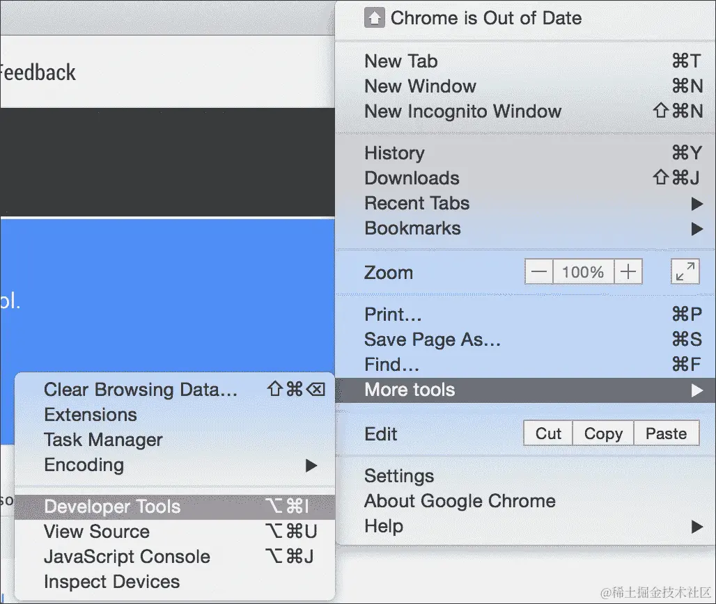Open Recent Tabs submenu arrow
This screenshot has height=604, width=716.
click(699, 203)
